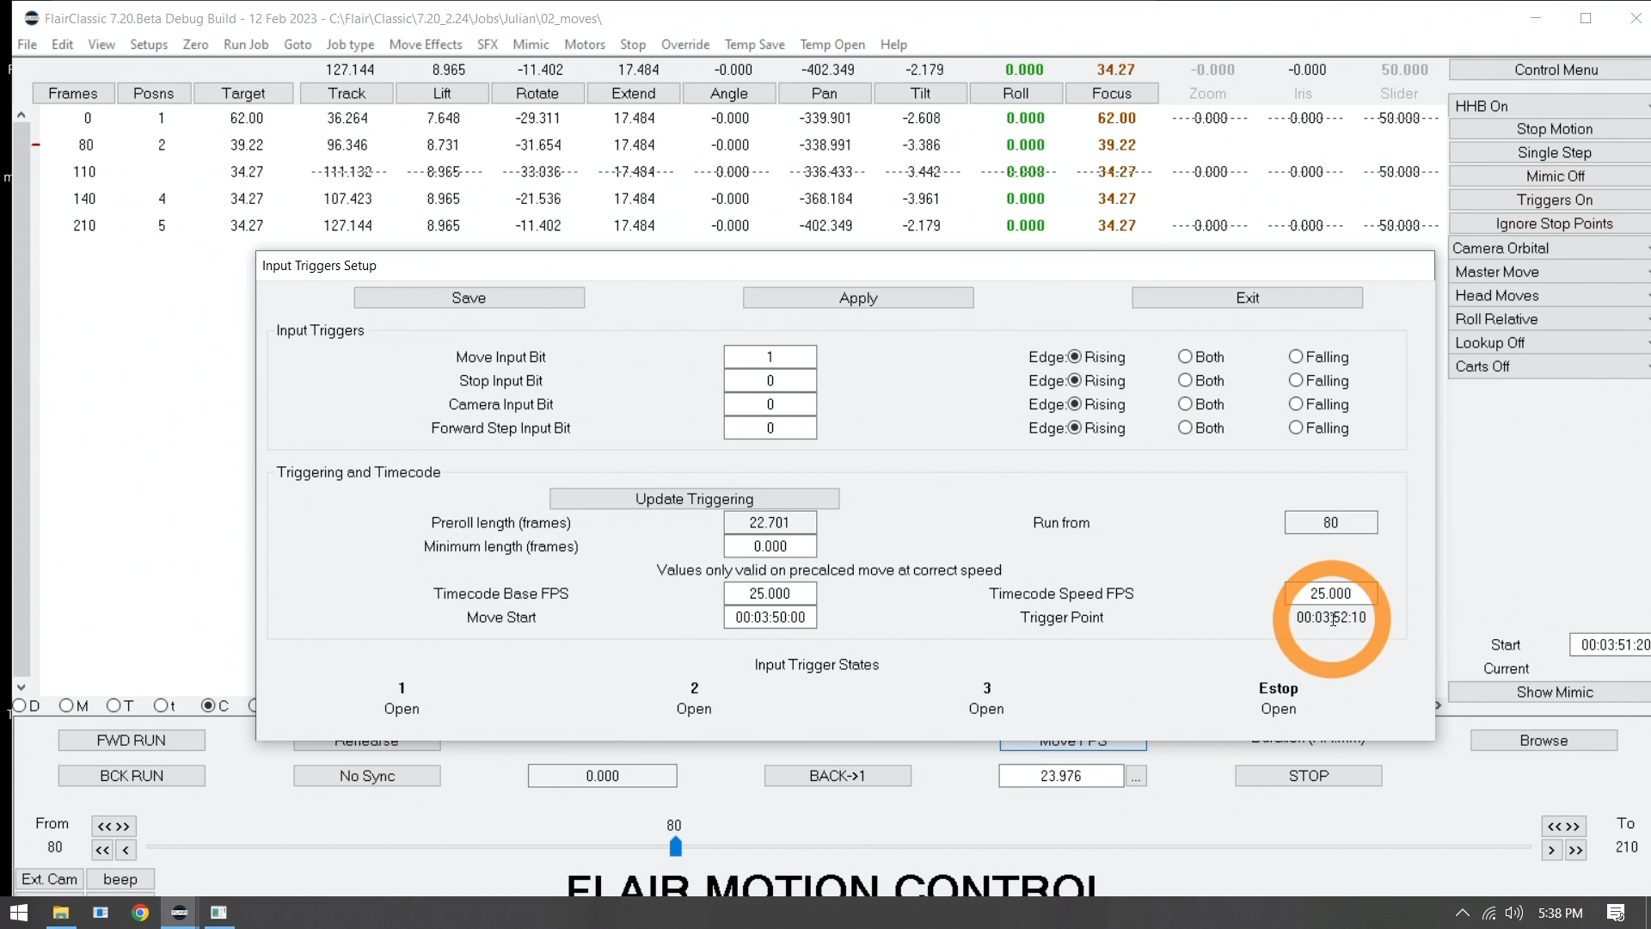Select Both edges for Forward Step Input Bit
This screenshot has width=1651, height=929.
pos(1185,428)
